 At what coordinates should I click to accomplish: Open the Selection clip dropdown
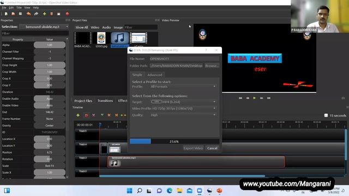44,27
